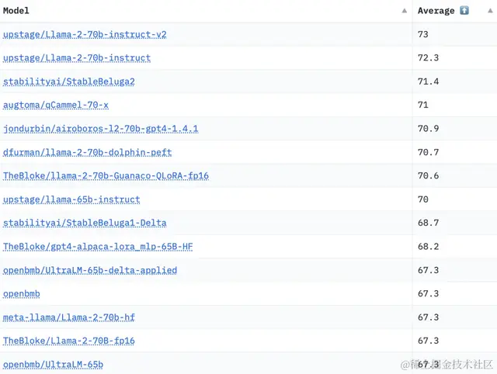Viewport: 497px width, 374px height.
Task: Open jondurbin/airoboros-l2-70b-gpt4-1.4.1 link
Action: [100, 129]
